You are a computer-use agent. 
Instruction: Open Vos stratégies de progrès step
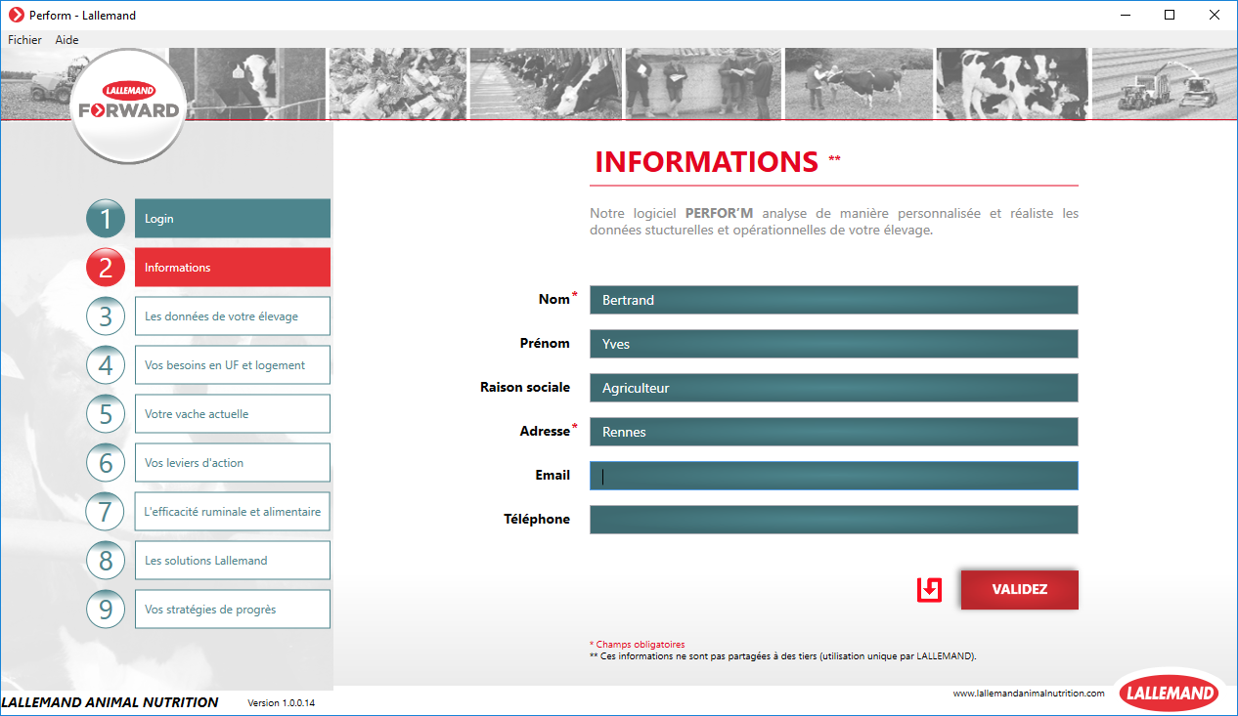click(233, 610)
